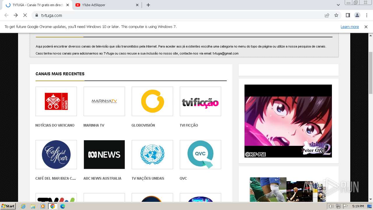The height and width of the screenshot is (210, 373).
Task: Open the QVC channel logo
Action: coord(200,155)
